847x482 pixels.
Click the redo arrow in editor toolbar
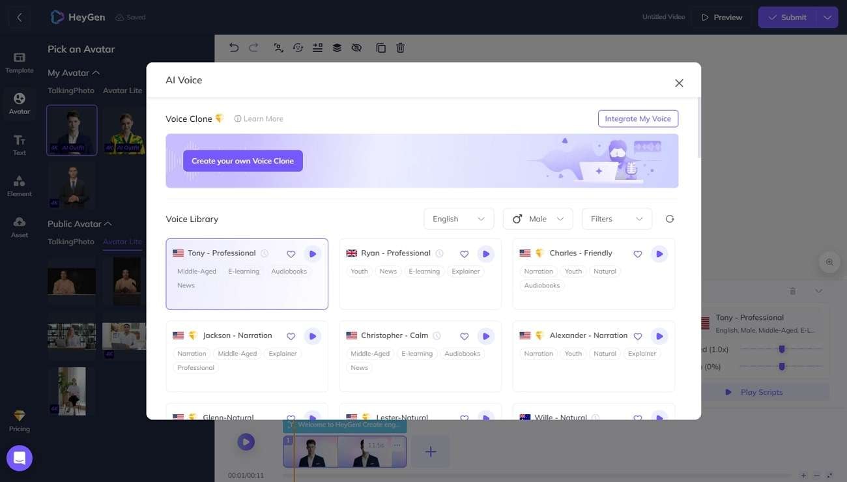254,48
